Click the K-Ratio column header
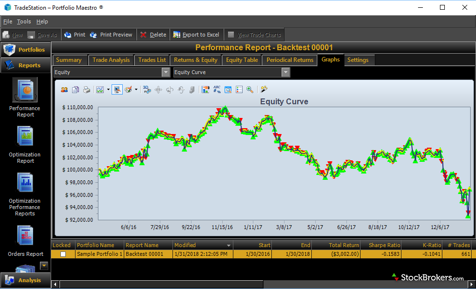 pyautogui.click(x=421, y=245)
